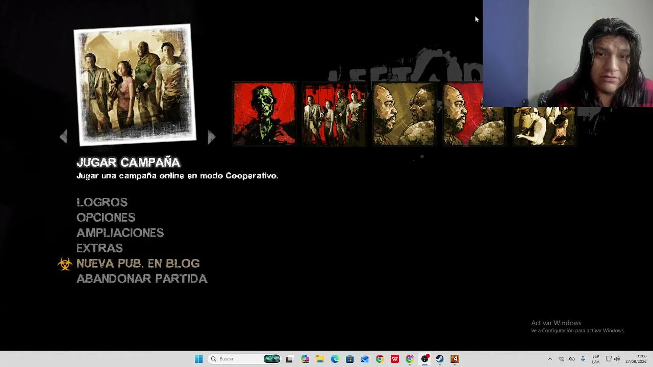Open Microsoft Store from the taskbar
This screenshot has height=367, width=653.
(349, 359)
